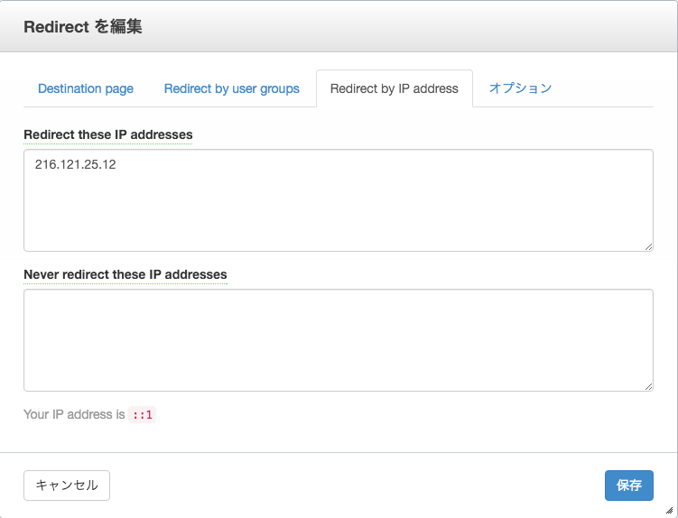Viewport: 678px width, 518px height.
Task: Click the ::1 IP address code
Action: tap(143, 415)
